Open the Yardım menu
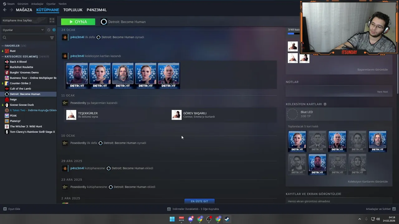 [x=62, y=4]
